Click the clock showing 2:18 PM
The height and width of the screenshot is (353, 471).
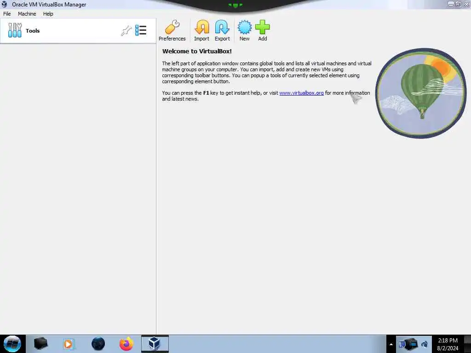448,344
